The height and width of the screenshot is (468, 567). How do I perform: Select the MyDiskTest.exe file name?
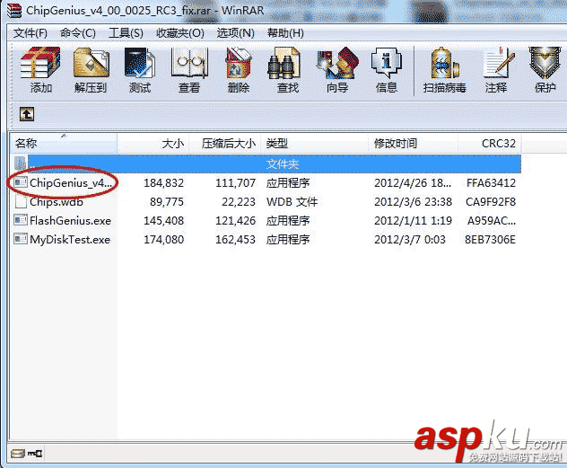70,239
